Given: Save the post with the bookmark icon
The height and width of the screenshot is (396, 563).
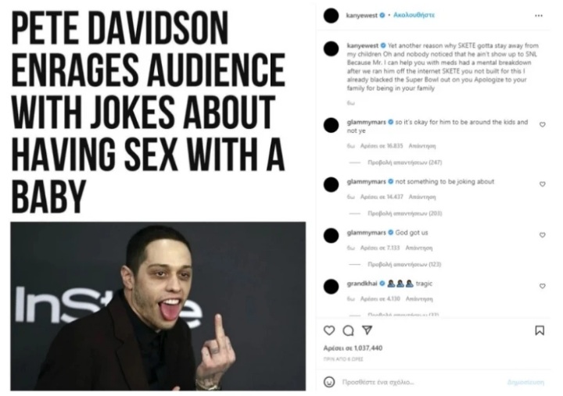Looking at the screenshot, I should tap(540, 330).
